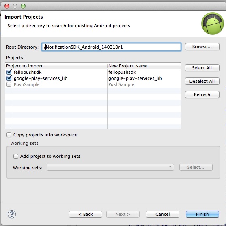Click the Select All button

pos(202,68)
